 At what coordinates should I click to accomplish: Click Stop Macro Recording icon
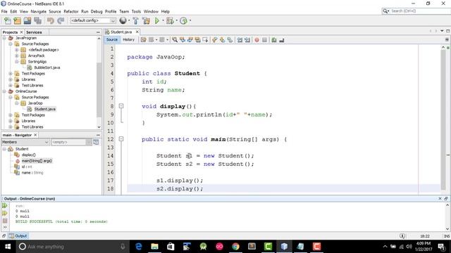[264, 40]
